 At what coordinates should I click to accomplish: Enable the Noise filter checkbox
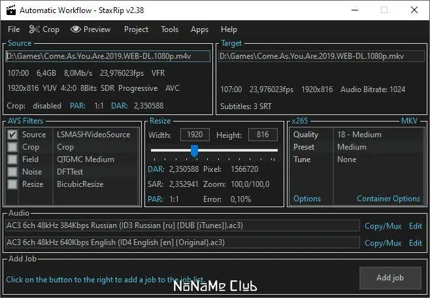pos(12,172)
